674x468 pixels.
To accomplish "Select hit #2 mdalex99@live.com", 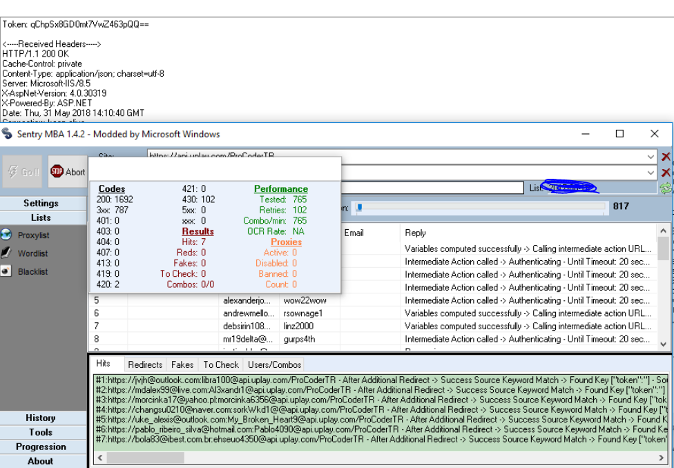I will pos(381,390).
